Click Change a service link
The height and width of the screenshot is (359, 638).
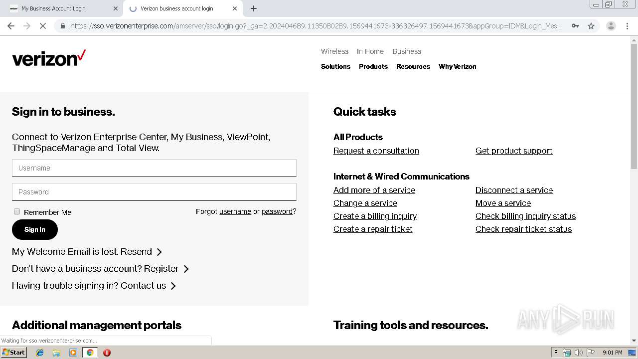[365, 203]
